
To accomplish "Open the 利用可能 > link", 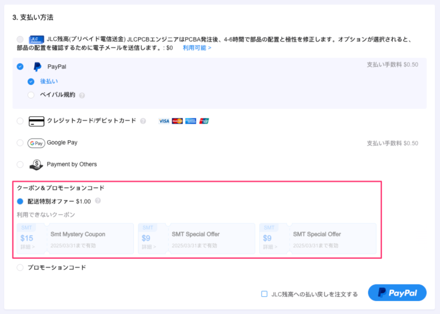I will tap(197, 48).
